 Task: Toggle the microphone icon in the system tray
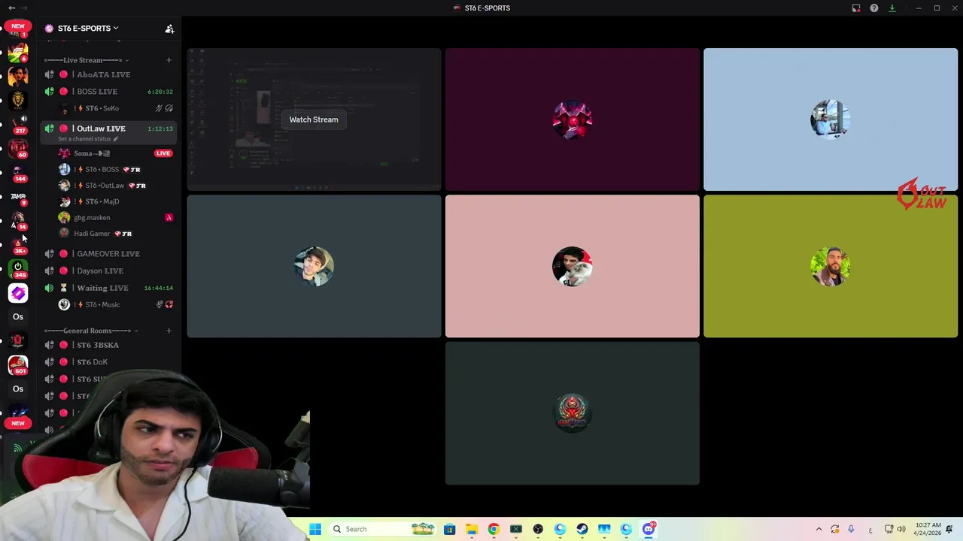851,529
